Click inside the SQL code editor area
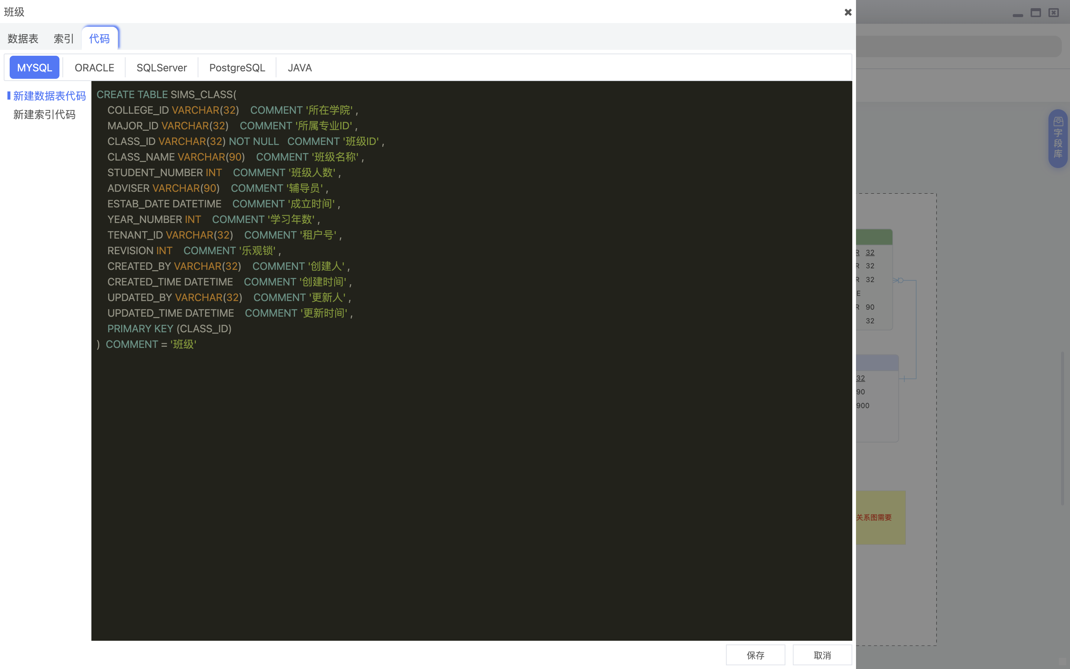 pos(442,442)
